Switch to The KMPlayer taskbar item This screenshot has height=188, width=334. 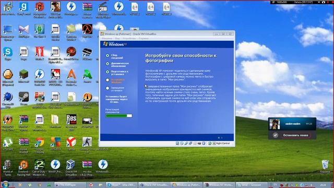[70, 185]
